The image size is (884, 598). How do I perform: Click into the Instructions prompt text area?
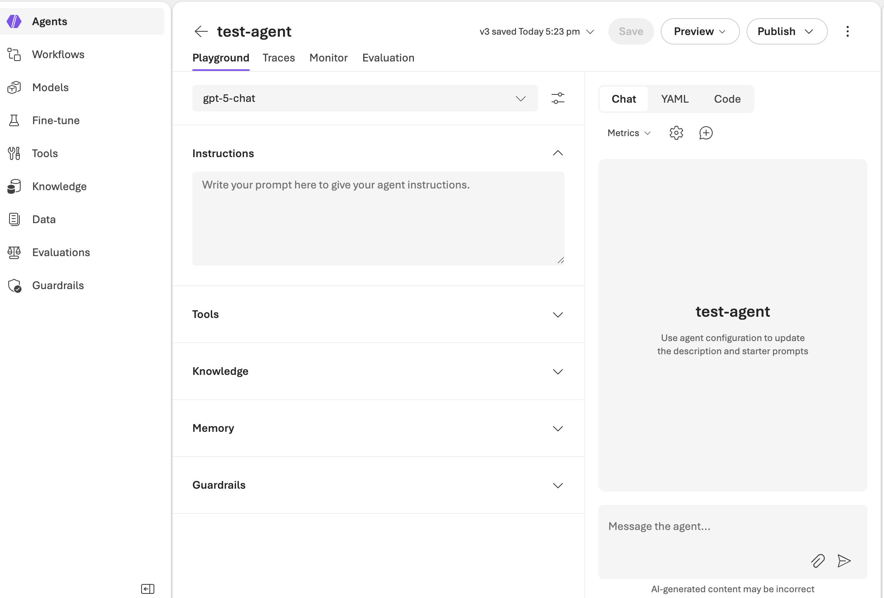click(378, 219)
